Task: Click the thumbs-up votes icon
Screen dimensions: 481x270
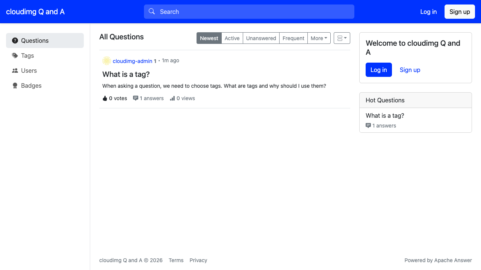Action: [x=105, y=98]
